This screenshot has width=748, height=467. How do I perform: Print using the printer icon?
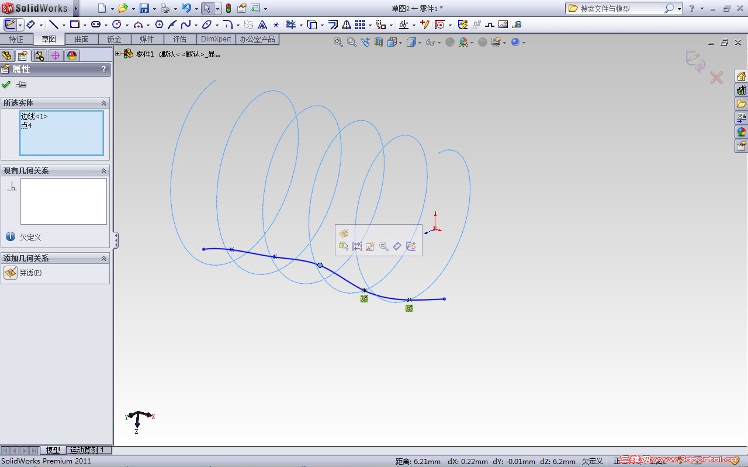click(165, 8)
